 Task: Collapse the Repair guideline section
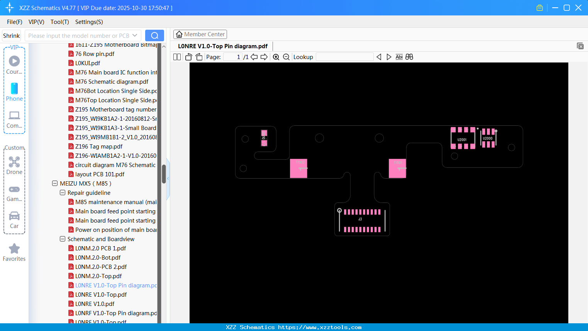tap(62, 193)
